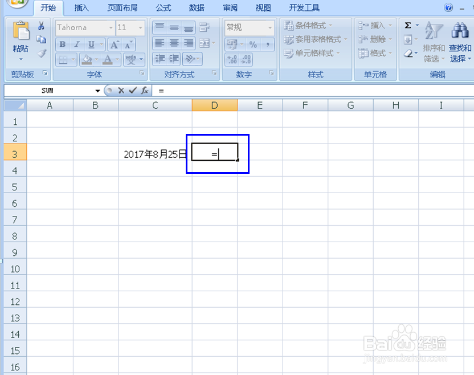Apply the fill color bucket
Screen dimensions: 474x375
(x=87, y=60)
